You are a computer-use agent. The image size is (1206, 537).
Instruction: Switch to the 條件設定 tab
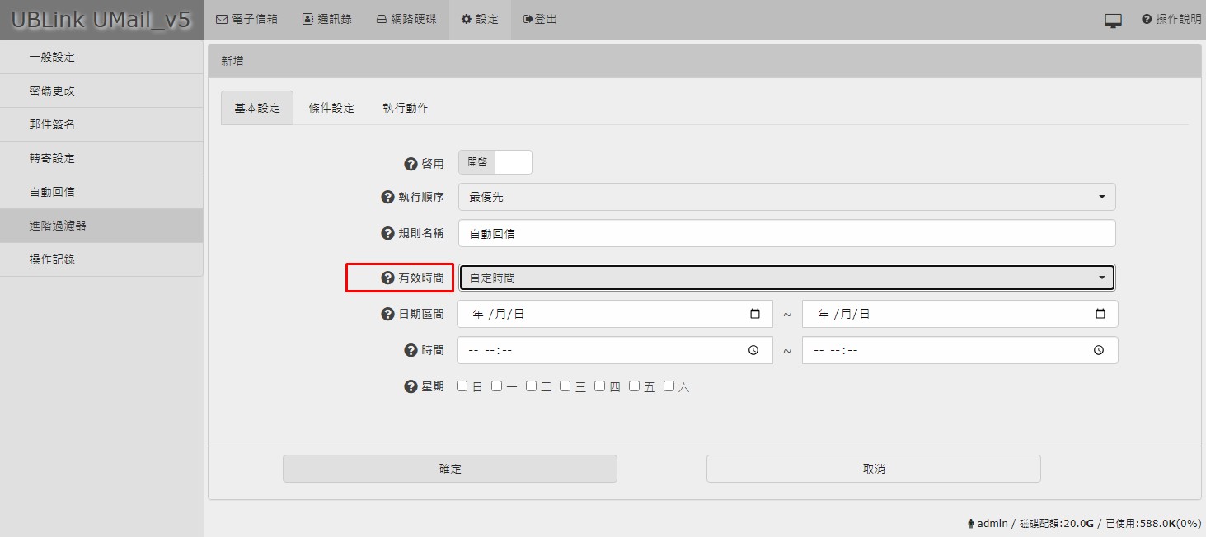coord(331,109)
